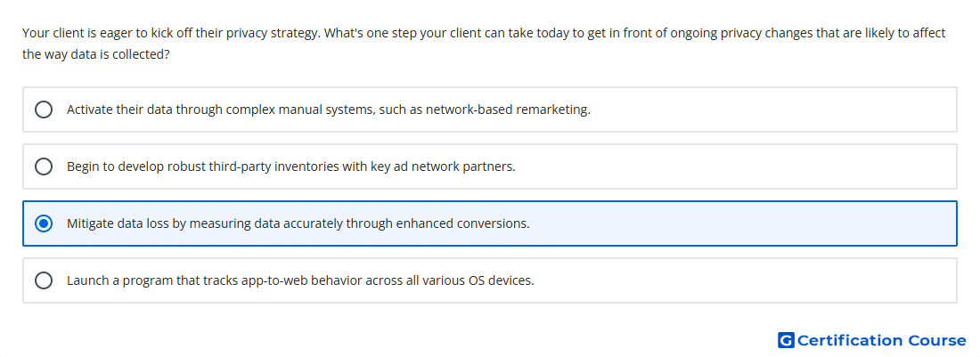
Task: Click the blue G logo icon
Action: [786, 340]
